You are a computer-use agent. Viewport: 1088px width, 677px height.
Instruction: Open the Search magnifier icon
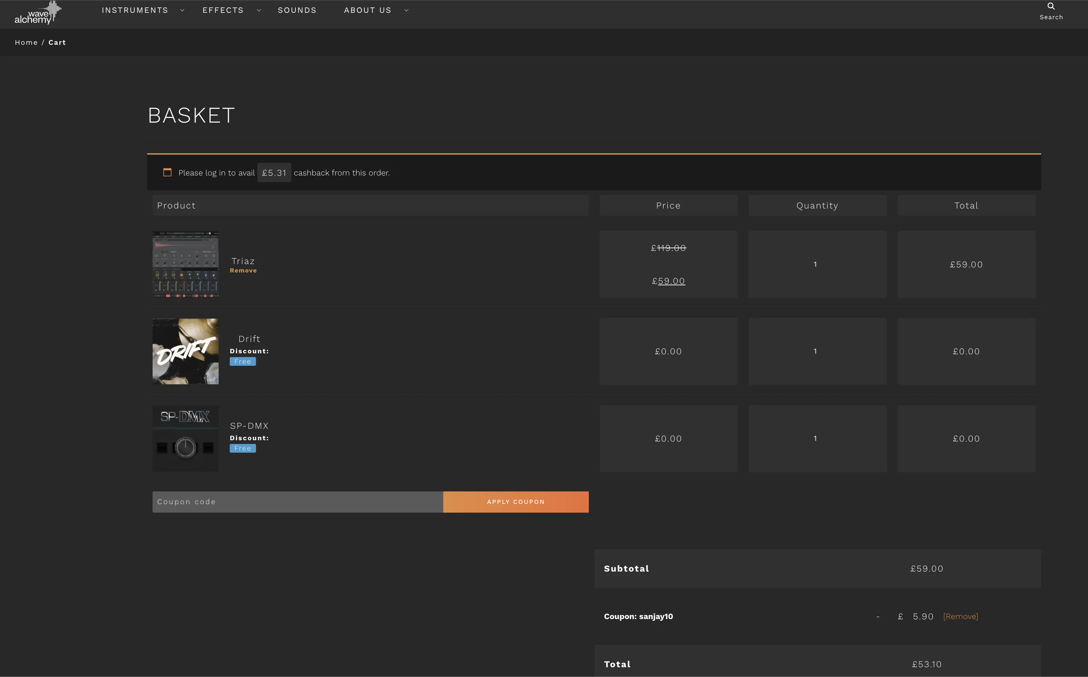(x=1051, y=6)
